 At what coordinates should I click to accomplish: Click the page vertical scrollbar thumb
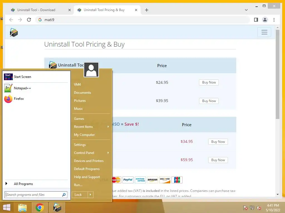pos(277,74)
